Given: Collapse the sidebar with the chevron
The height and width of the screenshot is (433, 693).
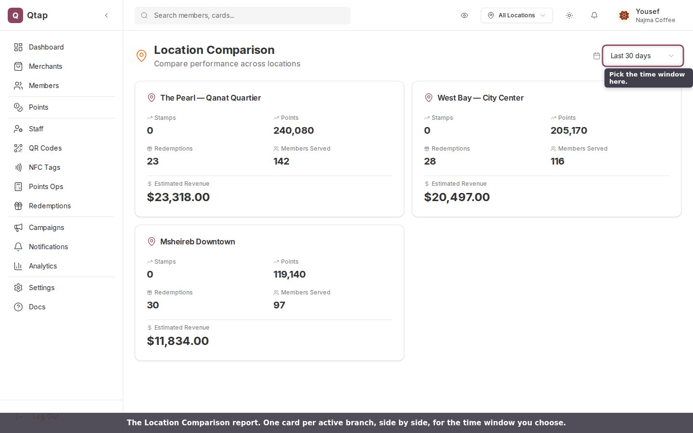Looking at the screenshot, I should pos(106,15).
